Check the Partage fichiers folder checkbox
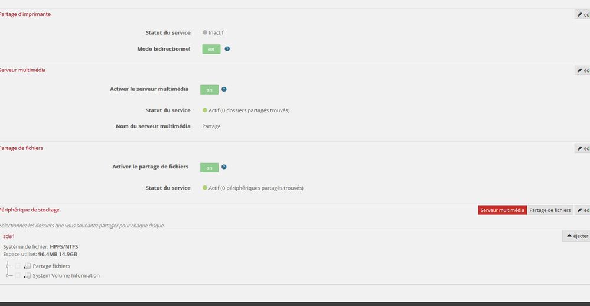This screenshot has width=590, height=306. 18,266
